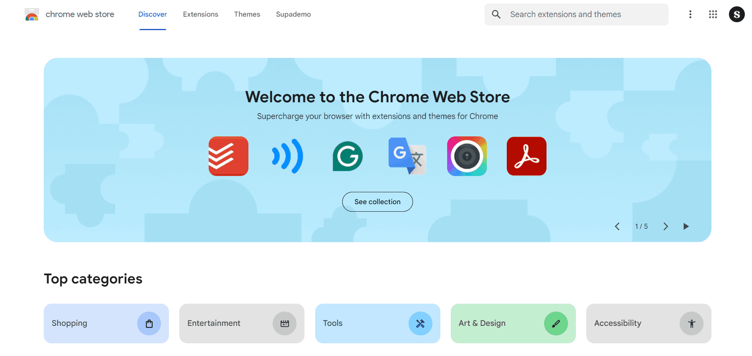This screenshot has height=356, width=752.
Task: Open the Shopping category card
Action: 107,323
